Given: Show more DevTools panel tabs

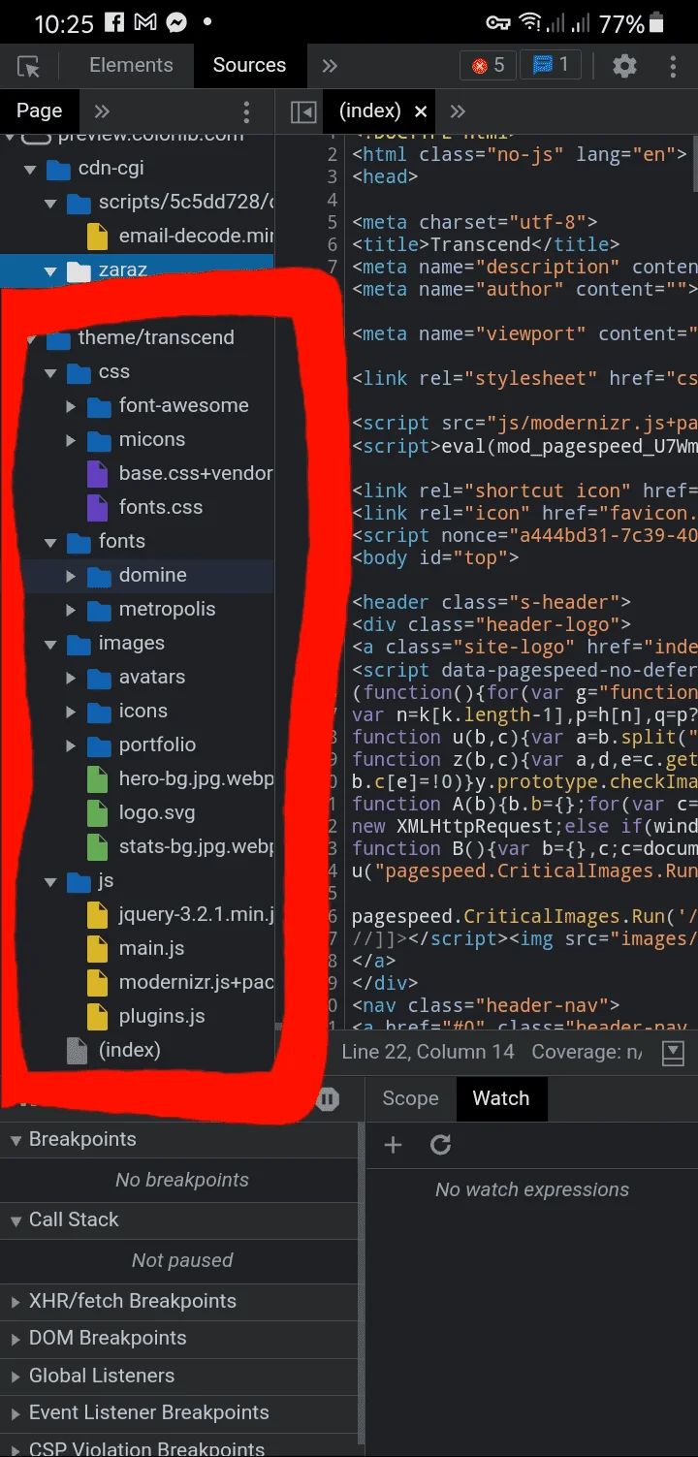Looking at the screenshot, I should click(x=330, y=66).
